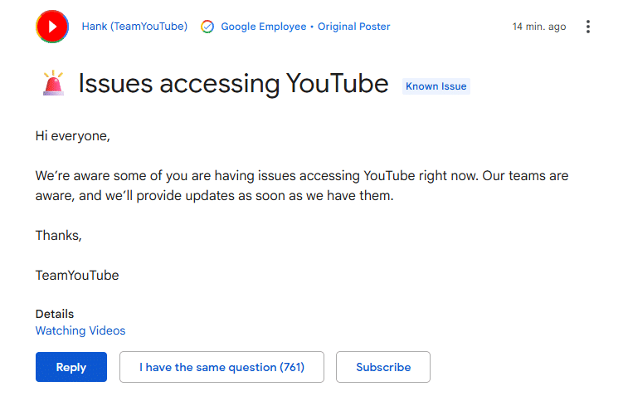The image size is (623, 406).
Task: Click the Thanks sign-off line
Action: tap(58, 235)
